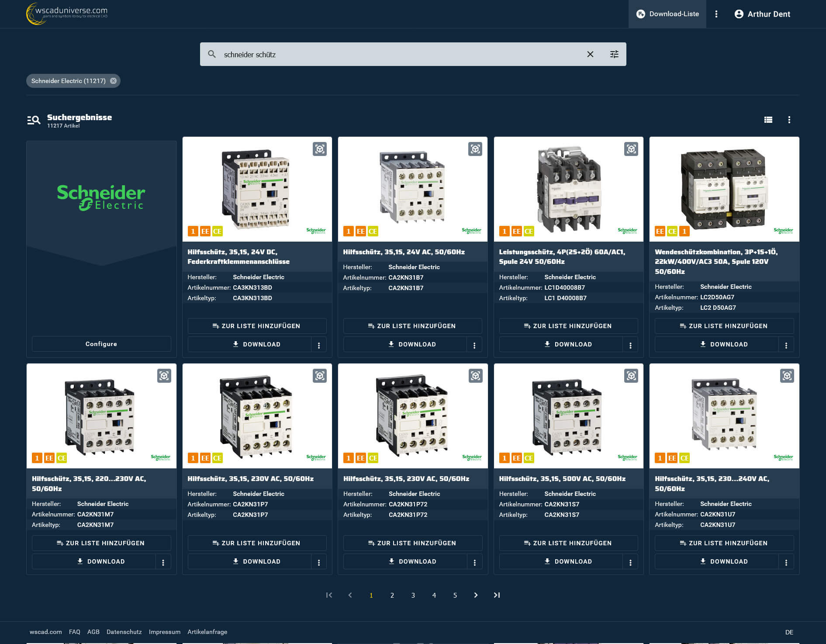Open the search filter options icon

tap(614, 54)
